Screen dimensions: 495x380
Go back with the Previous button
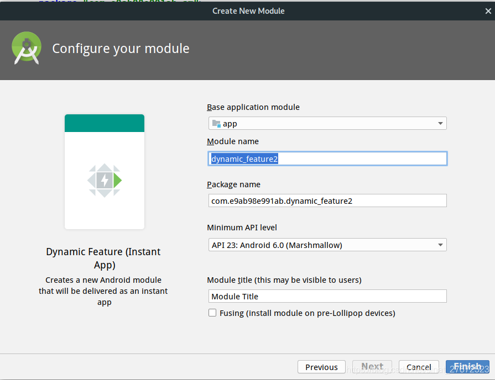click(x=321, y=367)
